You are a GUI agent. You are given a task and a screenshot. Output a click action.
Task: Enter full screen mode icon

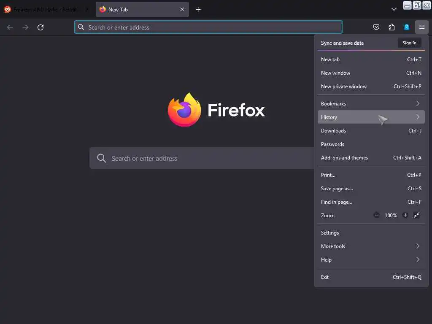[x=416, y=215]
